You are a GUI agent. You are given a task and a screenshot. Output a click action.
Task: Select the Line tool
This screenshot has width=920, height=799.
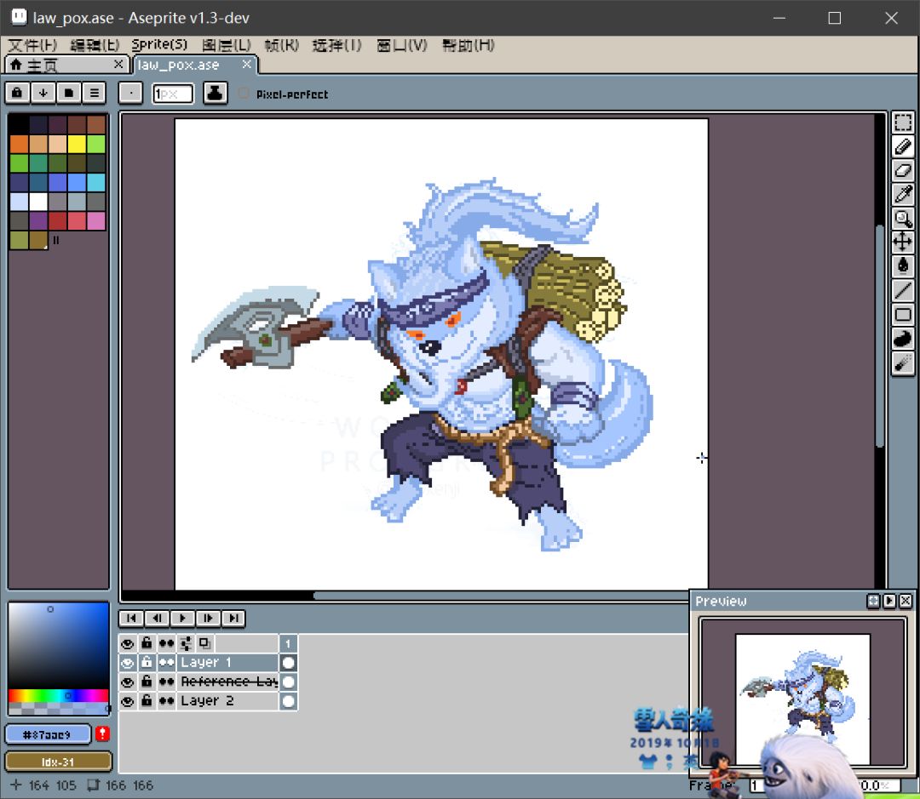pyautogui.click(x=902, y=289)
